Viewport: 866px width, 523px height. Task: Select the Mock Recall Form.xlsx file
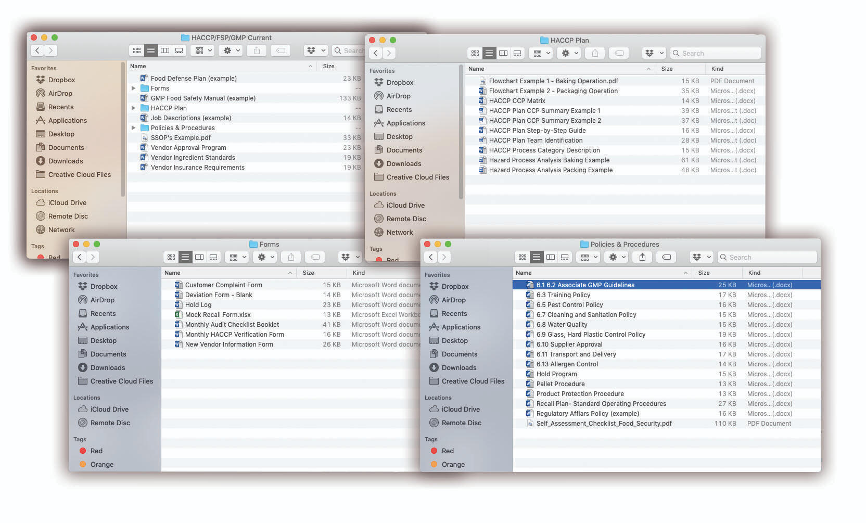(218, 315)
